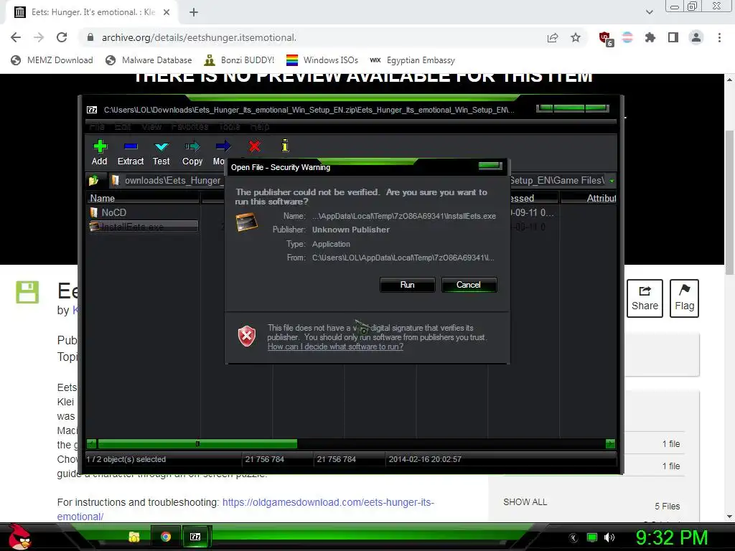
Task: Open the Tools menu in 7-Zip
Action: (229, 126)
